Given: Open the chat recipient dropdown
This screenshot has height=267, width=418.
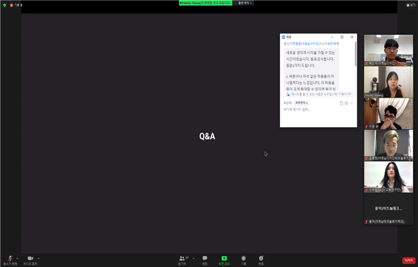Looking at the screenshot, I should pyautogui.click(x=301, y=103).
